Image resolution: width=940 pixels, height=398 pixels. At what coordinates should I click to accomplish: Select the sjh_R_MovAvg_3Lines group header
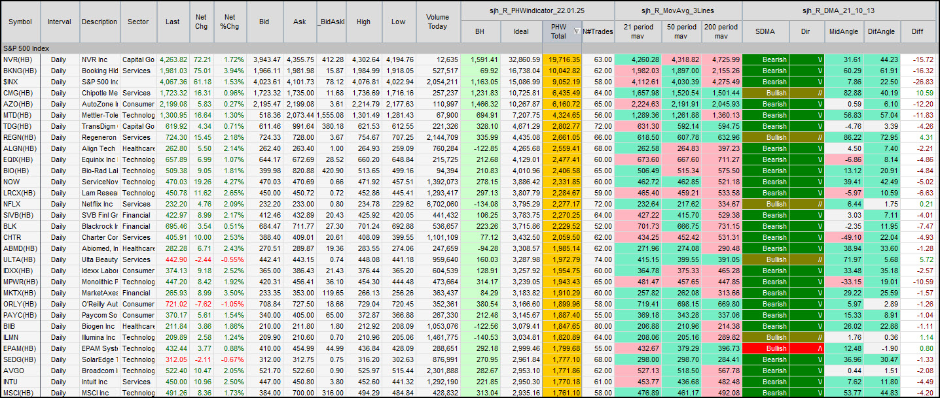pyautogui.click(x=678, y=10)
